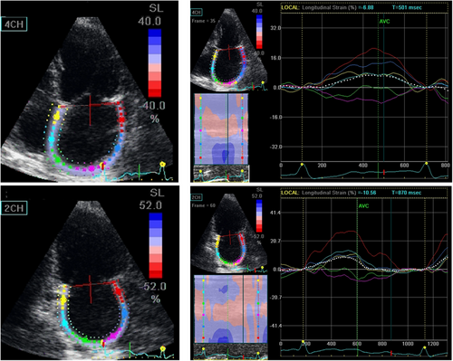Click the 2CH strain color scale bar
The image size is (453, 361).
point(156,245)
